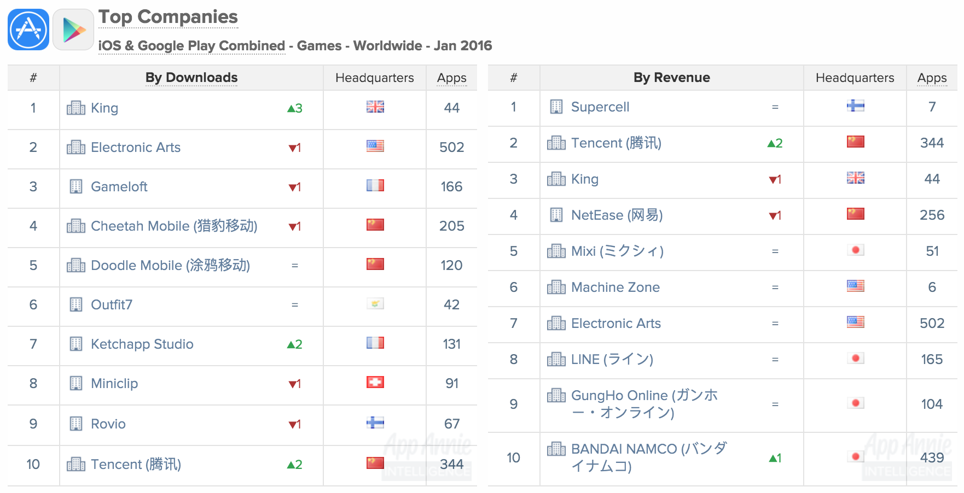Screen dimensions: 964x493
Task: Click the down-1 rank change beside NetEase
Action: tap(775, 215)
